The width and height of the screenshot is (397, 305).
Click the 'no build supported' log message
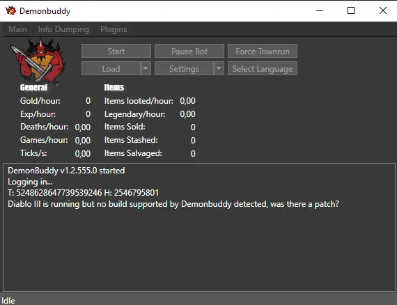tap(173, 204)
